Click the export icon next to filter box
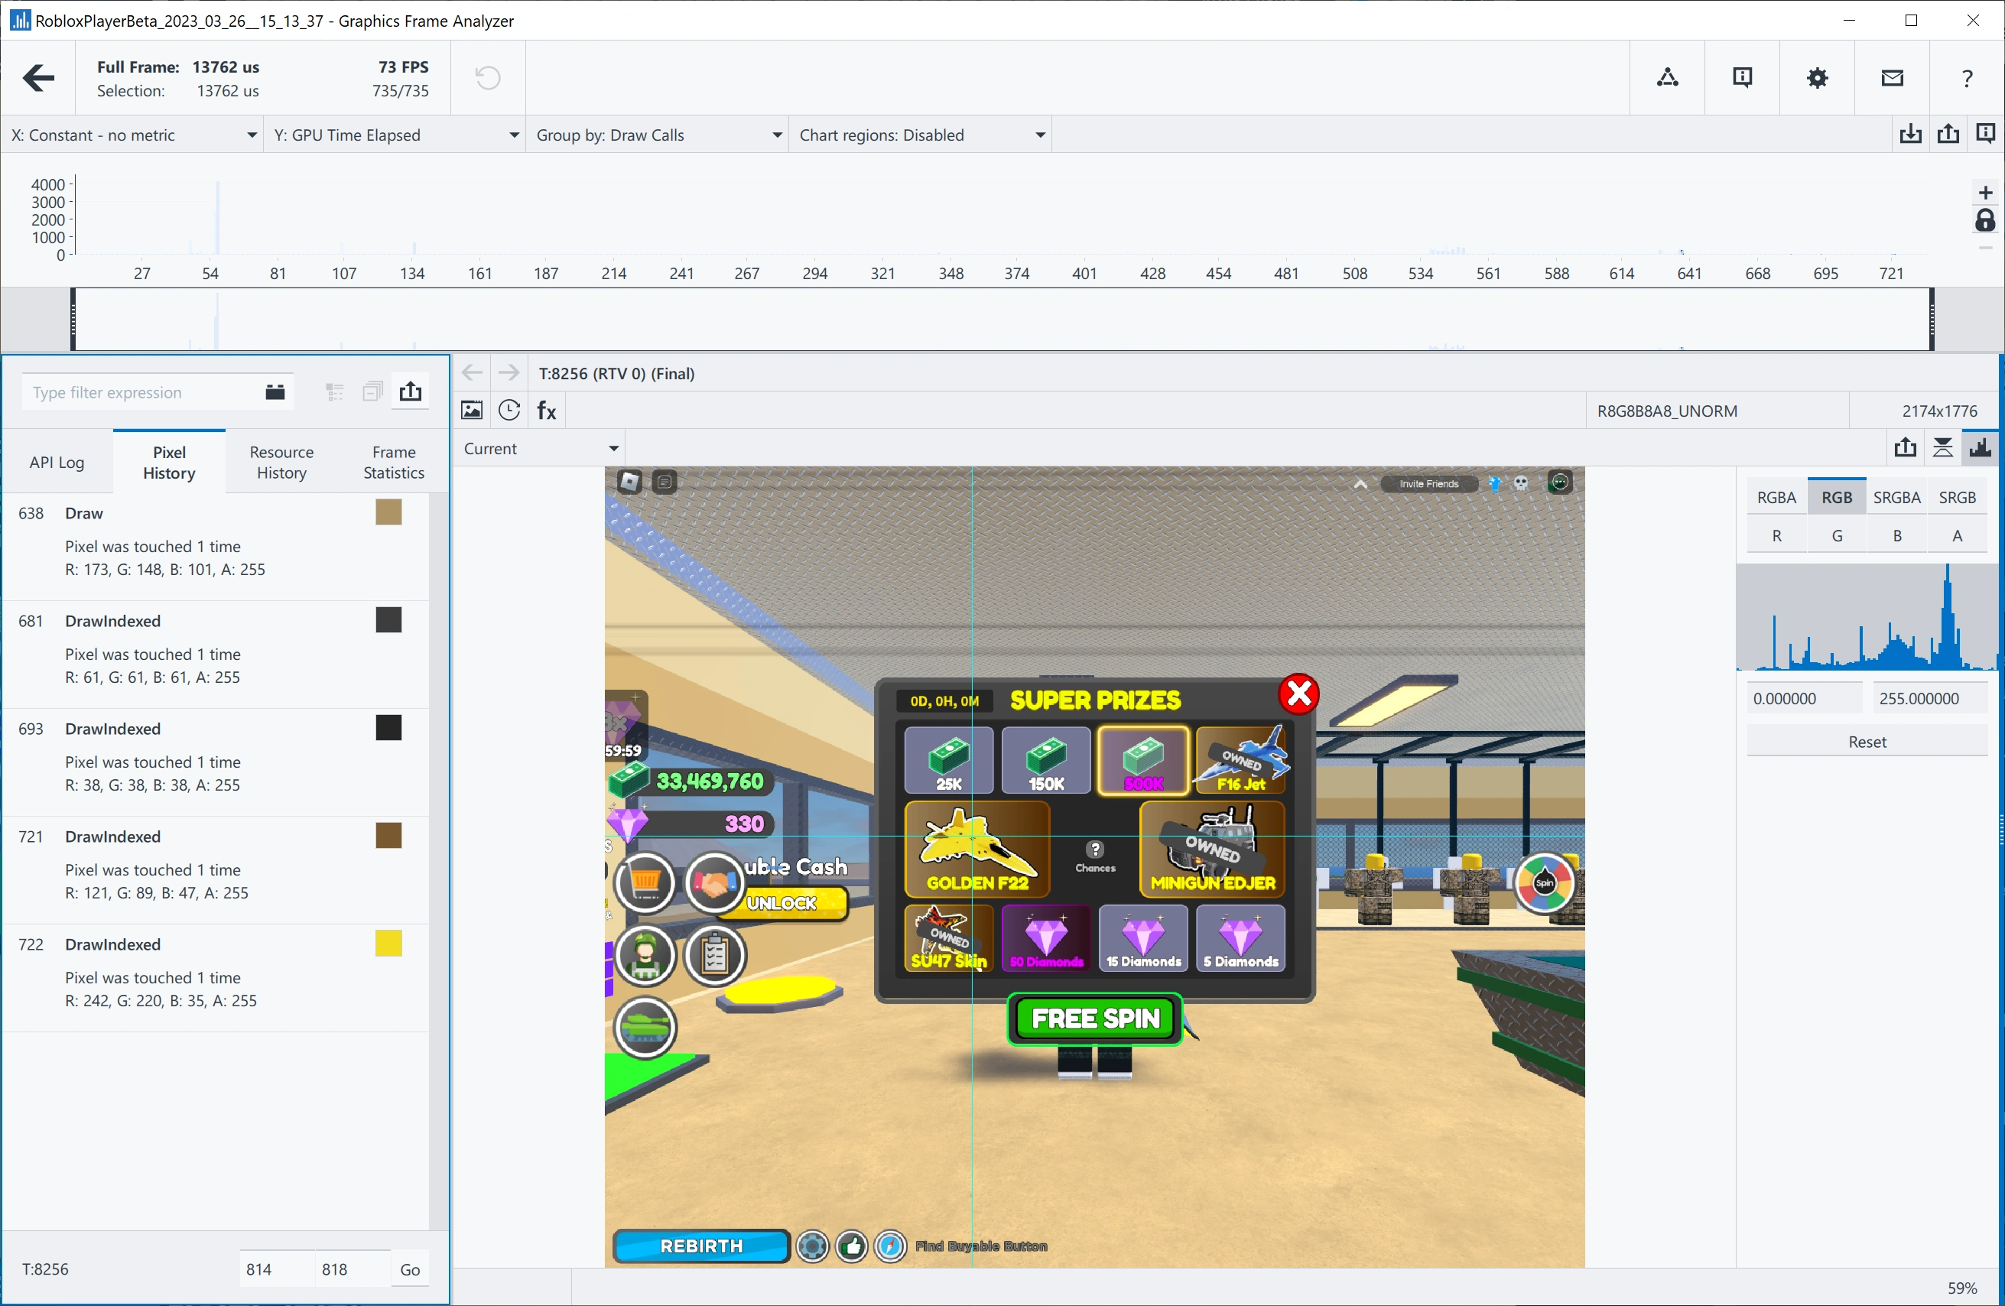 [411, 391]
